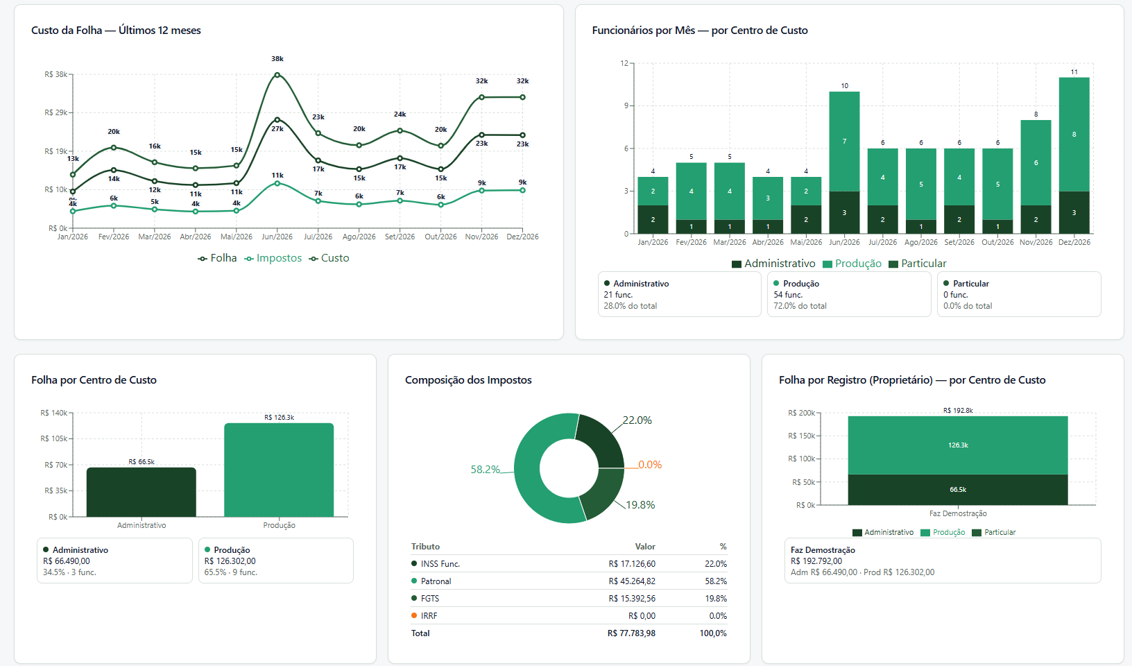
Task: Select the Produção card with 65.5% · 9 func.
Action: pyautogui.click(x=276, y=561)
